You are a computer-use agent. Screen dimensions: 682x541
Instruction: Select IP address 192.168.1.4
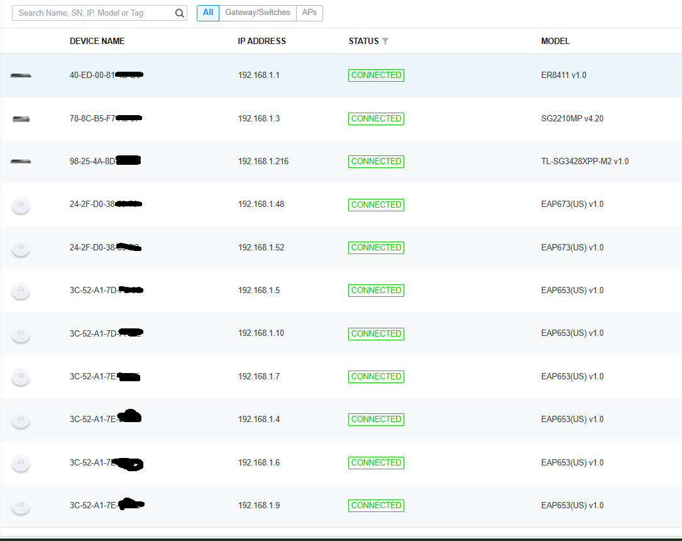pos(259,419)
